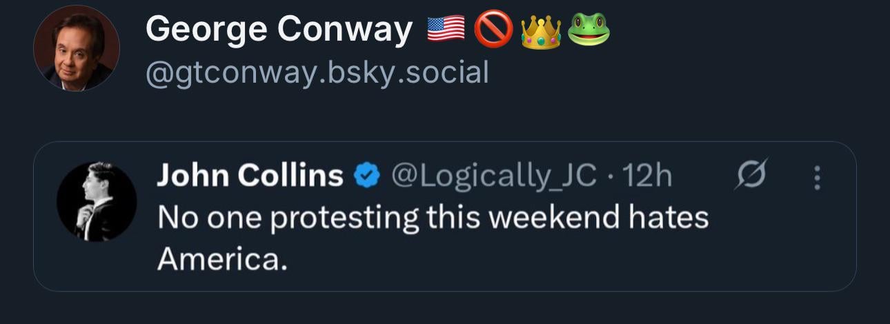Open the @gtconway.bsky.social handle link
This screenshot has height=324, width=890.
[317, 72]
